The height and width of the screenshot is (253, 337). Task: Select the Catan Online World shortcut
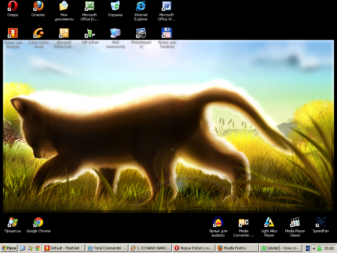tap(38, 33)
